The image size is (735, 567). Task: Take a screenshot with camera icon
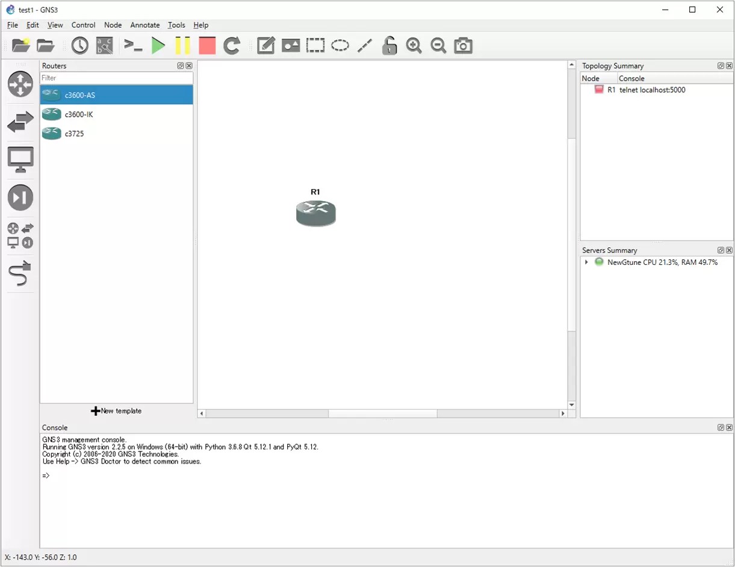click(463, 45)
